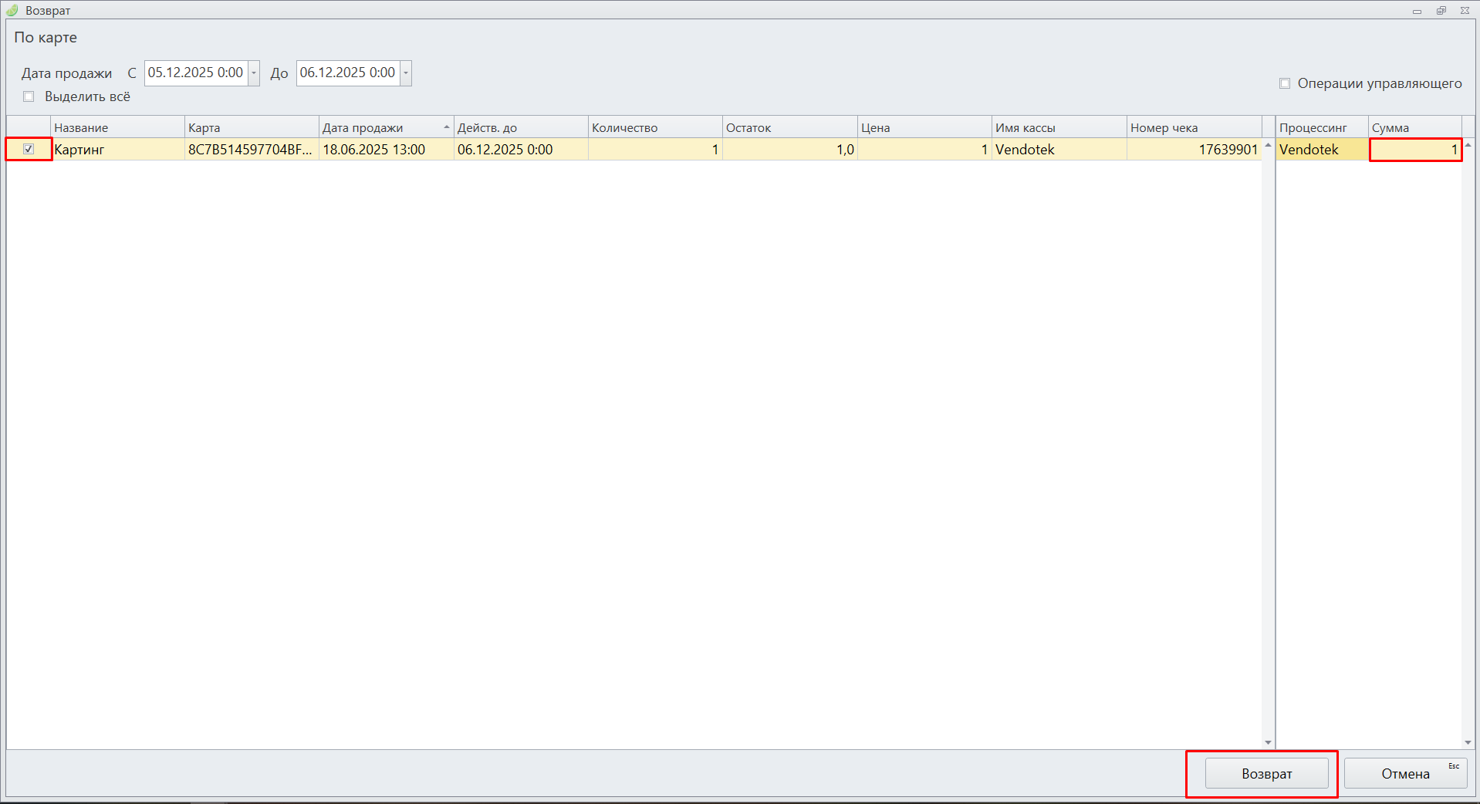Click the Возврат app icon in title bar
The width and height of the screenshot is (1480, 804).
(12, 10)
